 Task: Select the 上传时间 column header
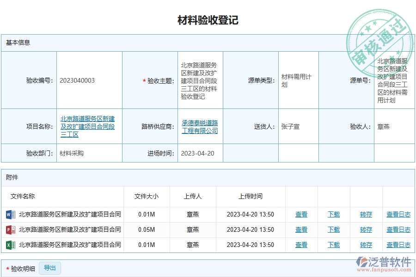click(x=251, y=196)
